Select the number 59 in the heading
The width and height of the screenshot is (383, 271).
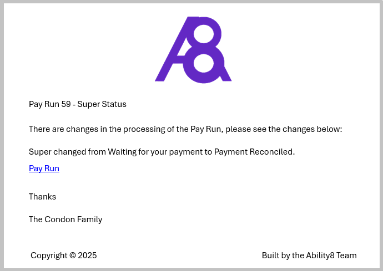click(x=65, y=104)
